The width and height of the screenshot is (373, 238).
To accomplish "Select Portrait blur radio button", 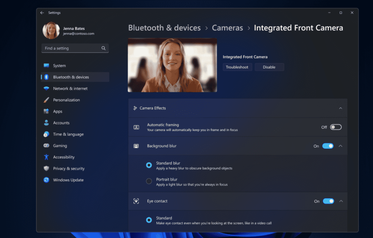I will 149,181.
